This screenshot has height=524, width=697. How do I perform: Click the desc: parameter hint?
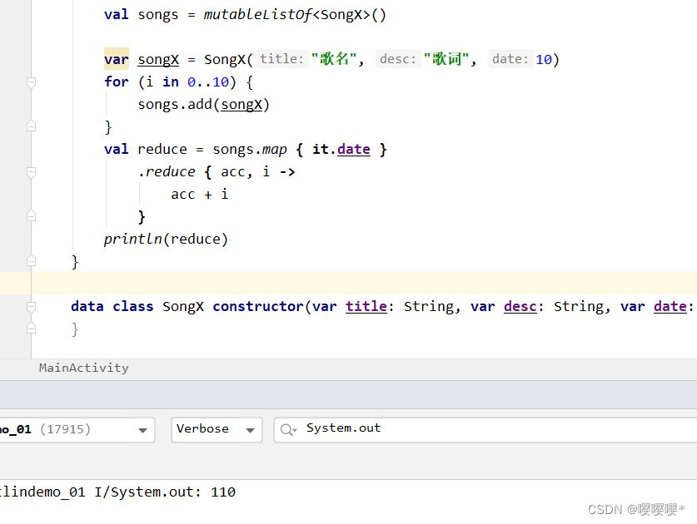click(x=398, y=59)
